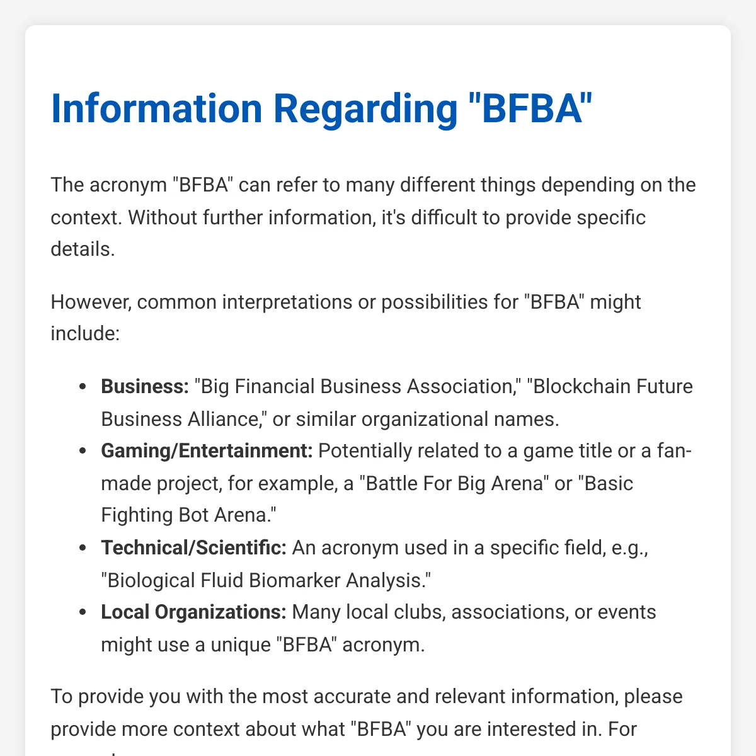This screenshot has height=756, width=756.
Task: Click the bullet before Local Organizations item
Action: 81,613
